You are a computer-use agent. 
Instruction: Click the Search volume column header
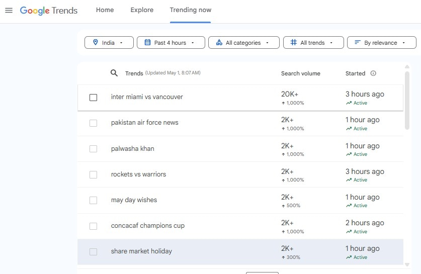coord(301,73)
